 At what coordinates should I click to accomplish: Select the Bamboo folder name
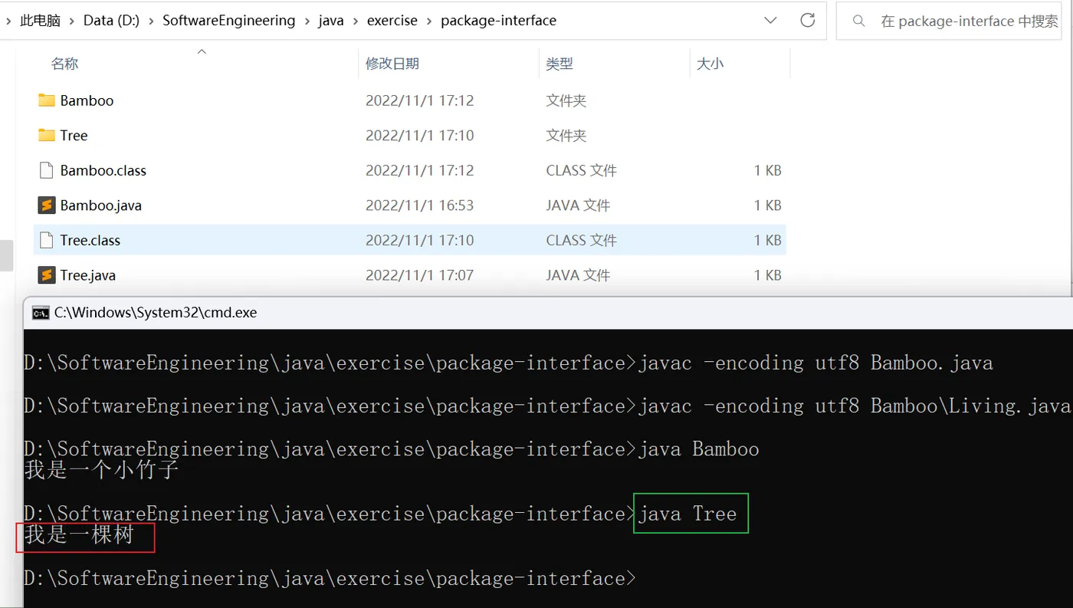pos(87,100)
